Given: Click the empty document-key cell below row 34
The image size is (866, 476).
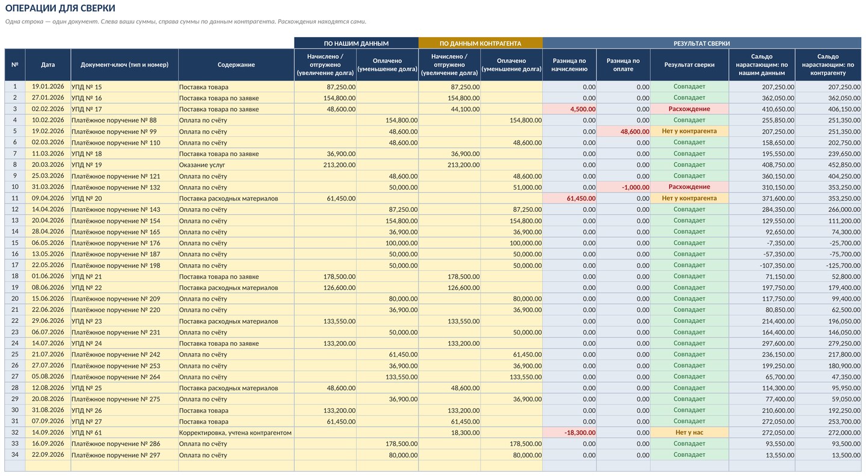Looking at the screenshot, I should click(x=124, y=466).
